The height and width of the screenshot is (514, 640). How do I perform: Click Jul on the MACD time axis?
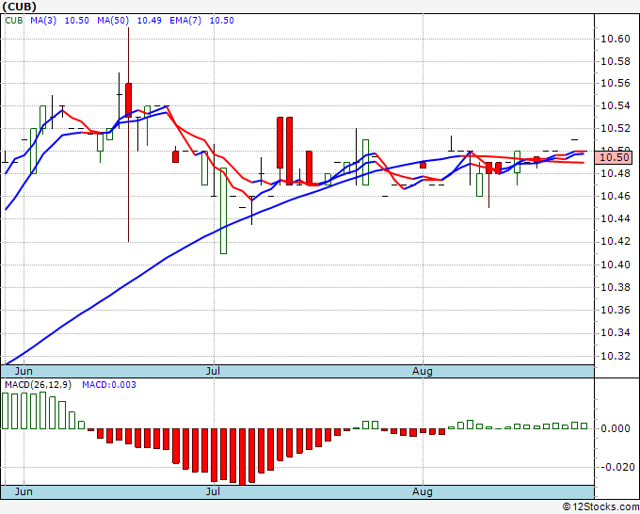coord(213,491)
